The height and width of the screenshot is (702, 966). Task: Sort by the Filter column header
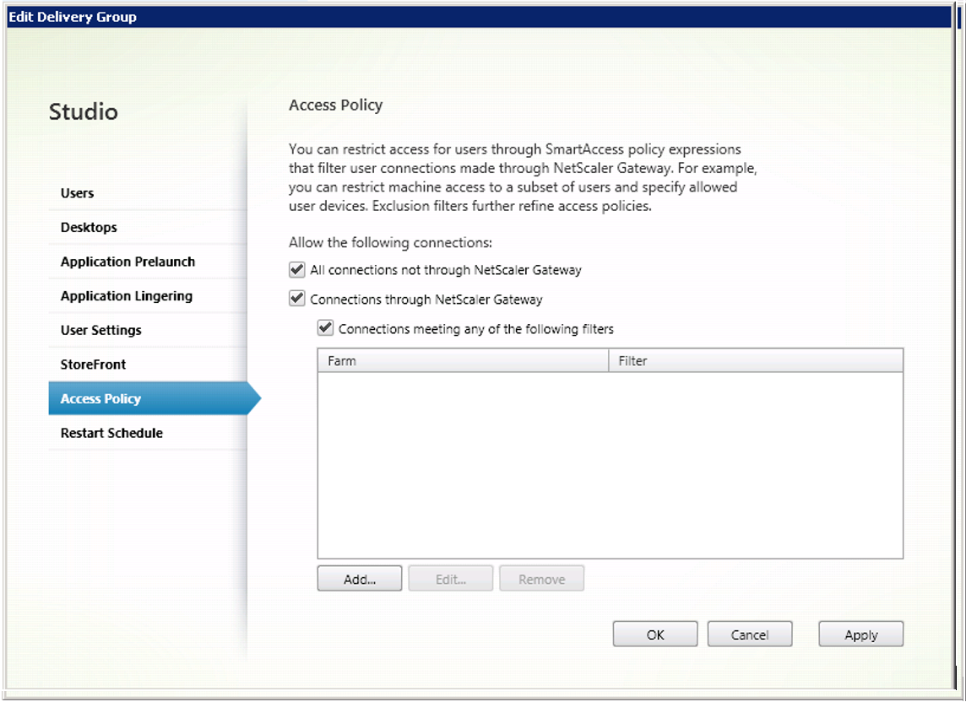tap(756, 361)
